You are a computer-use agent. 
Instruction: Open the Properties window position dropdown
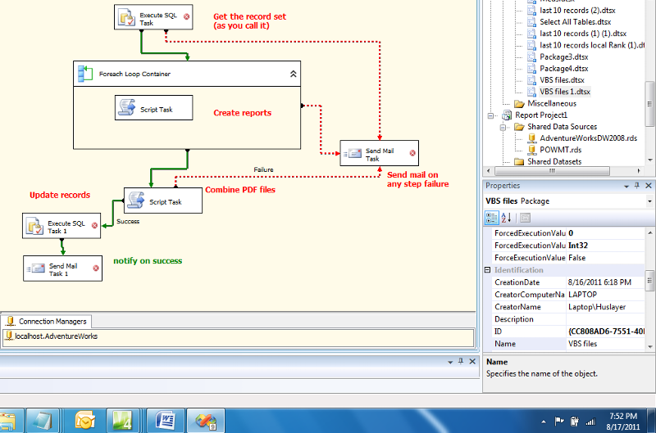626,187
